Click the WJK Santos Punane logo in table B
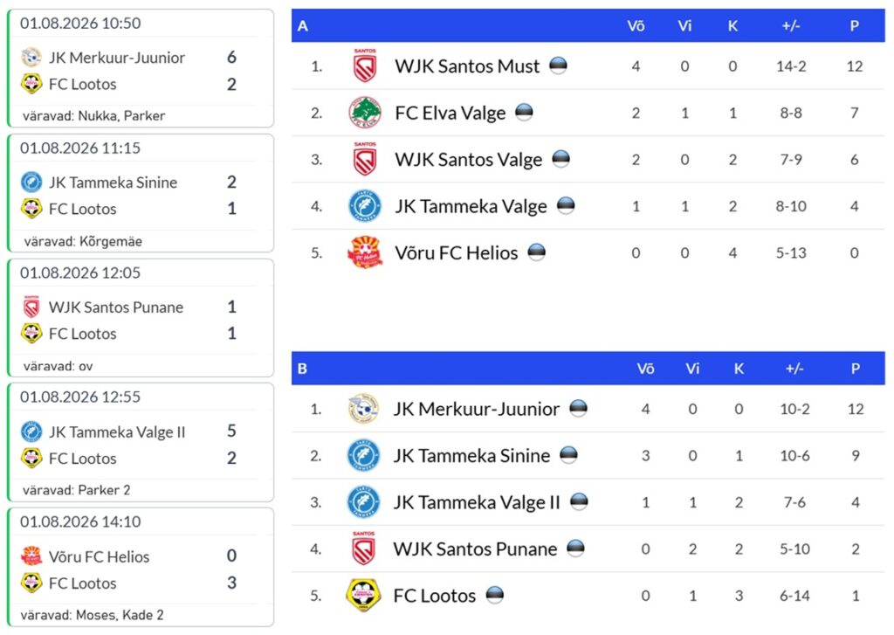 tap(364, 549)
